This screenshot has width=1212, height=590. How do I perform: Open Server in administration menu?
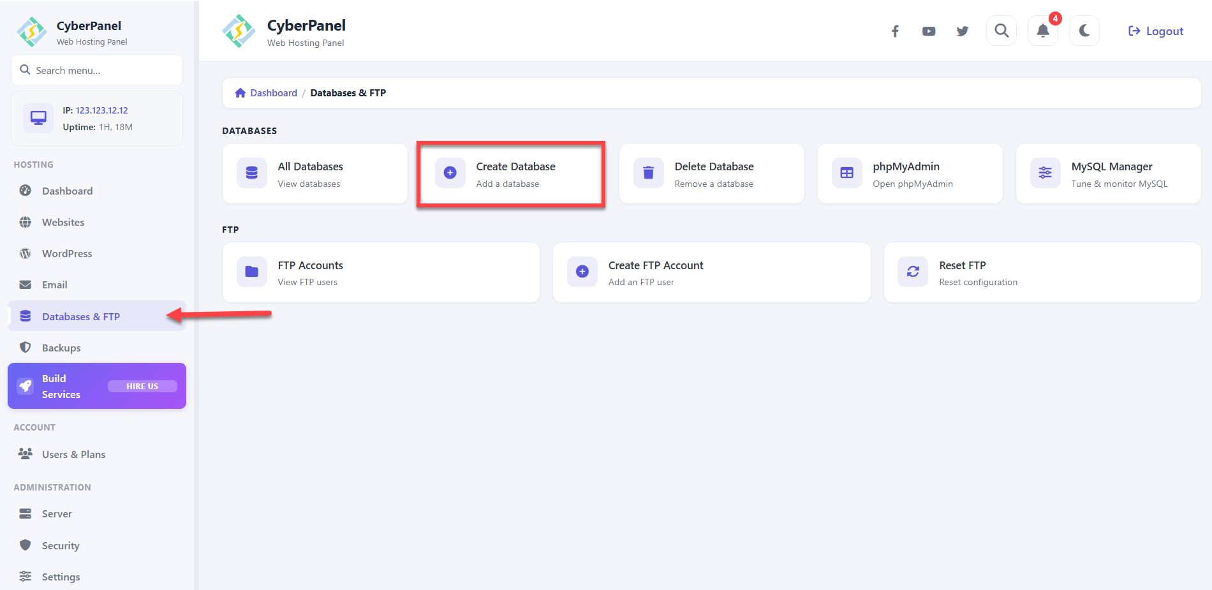point(97,513)
